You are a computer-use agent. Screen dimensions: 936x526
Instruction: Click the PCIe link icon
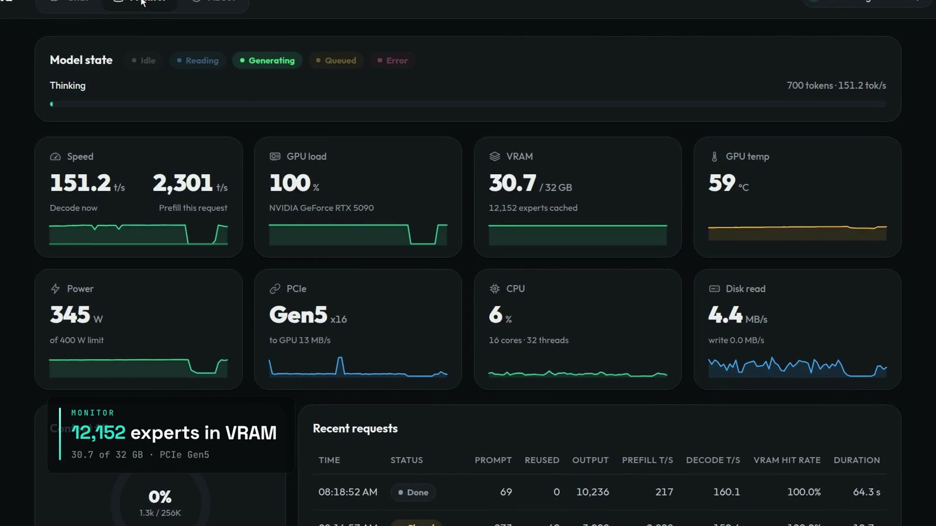click(275, 289)
